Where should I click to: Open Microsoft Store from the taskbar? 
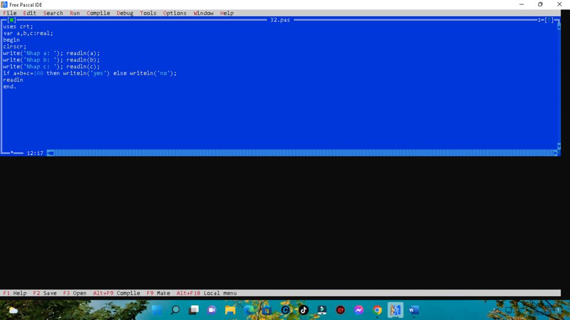267,310
